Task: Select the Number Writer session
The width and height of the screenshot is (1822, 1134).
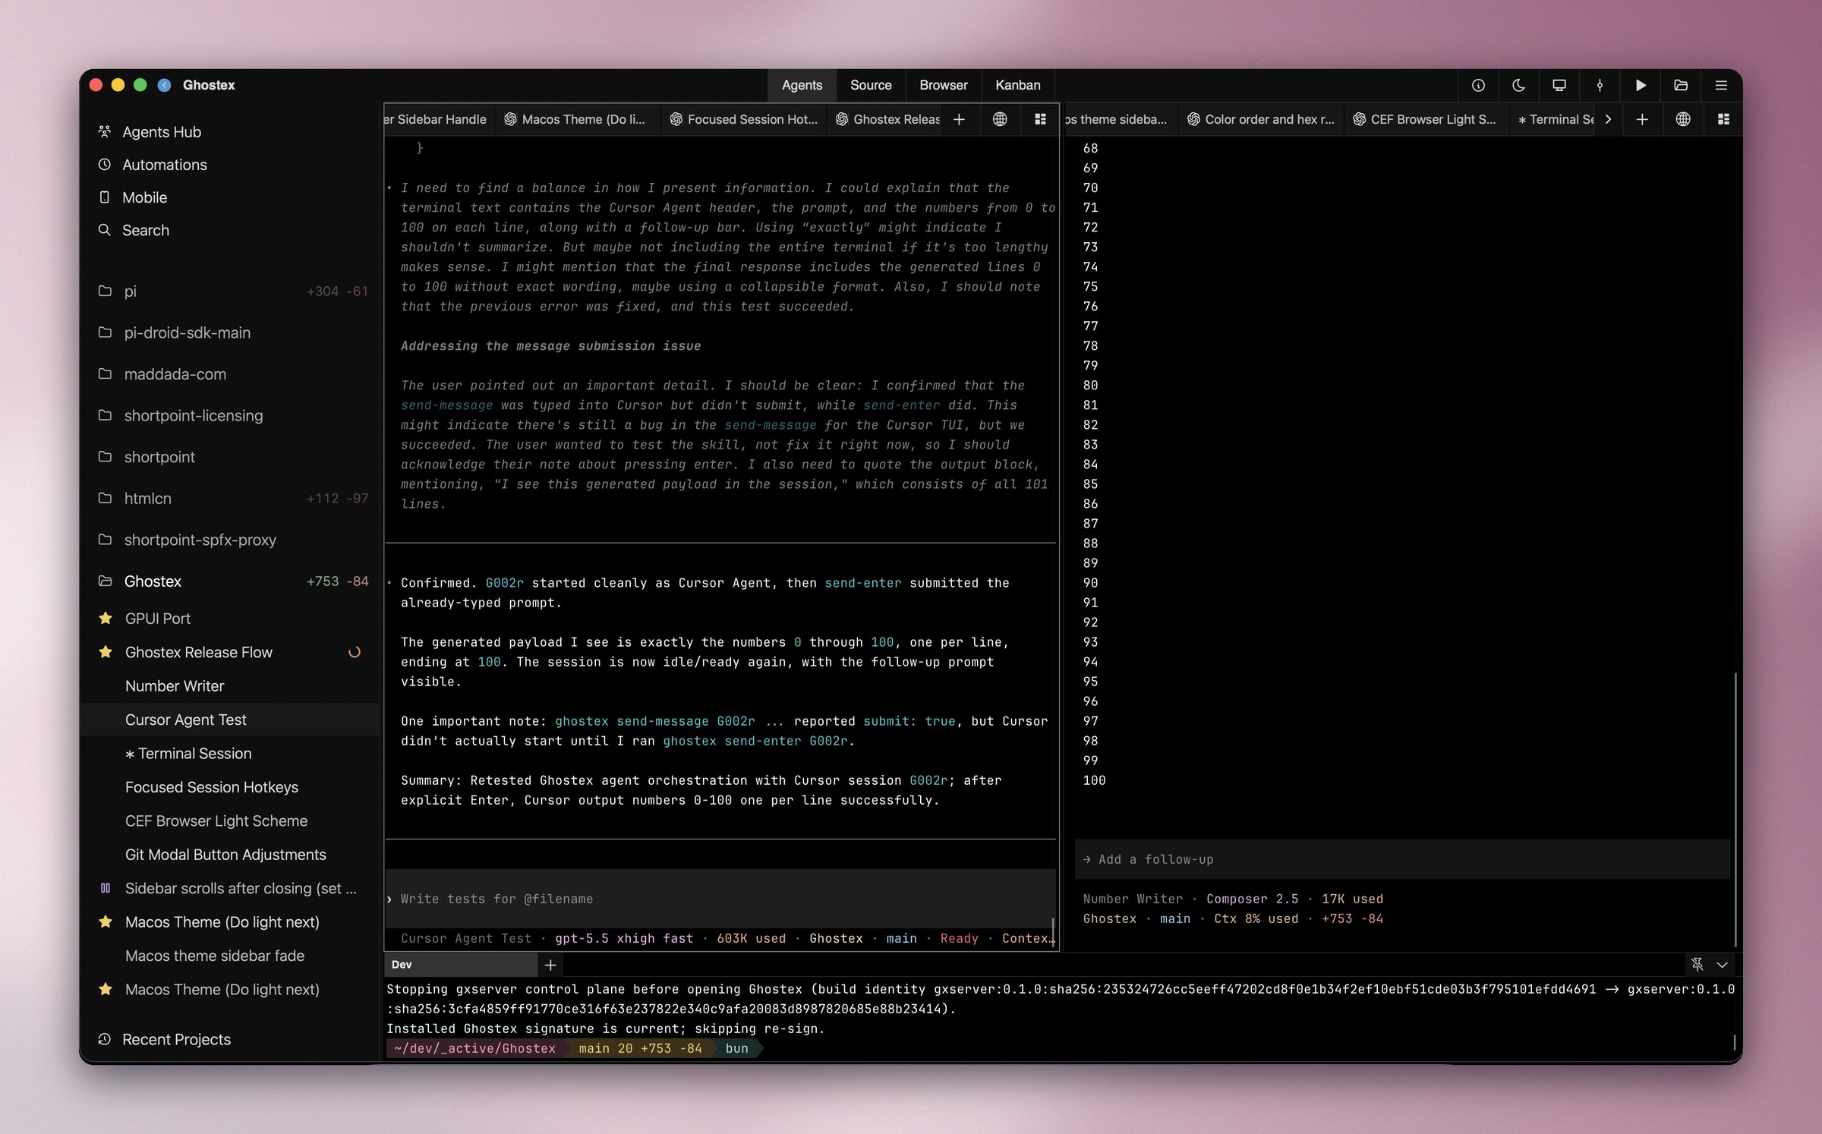Action: click(x=229, y=686)
